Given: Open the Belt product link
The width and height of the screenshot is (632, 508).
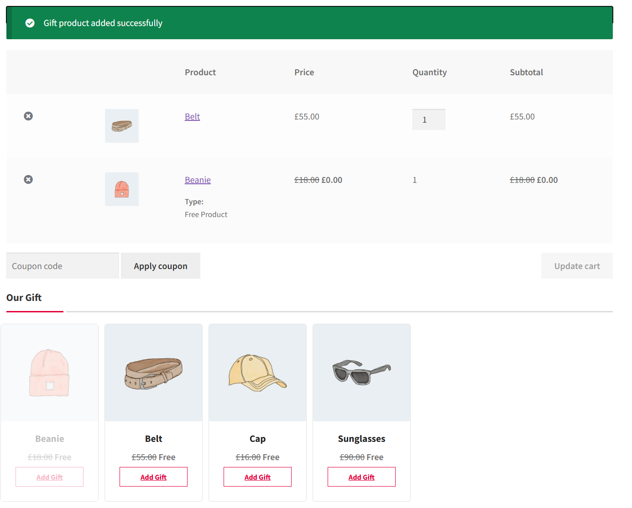Looking at the screenshot, I should point(192,117).
